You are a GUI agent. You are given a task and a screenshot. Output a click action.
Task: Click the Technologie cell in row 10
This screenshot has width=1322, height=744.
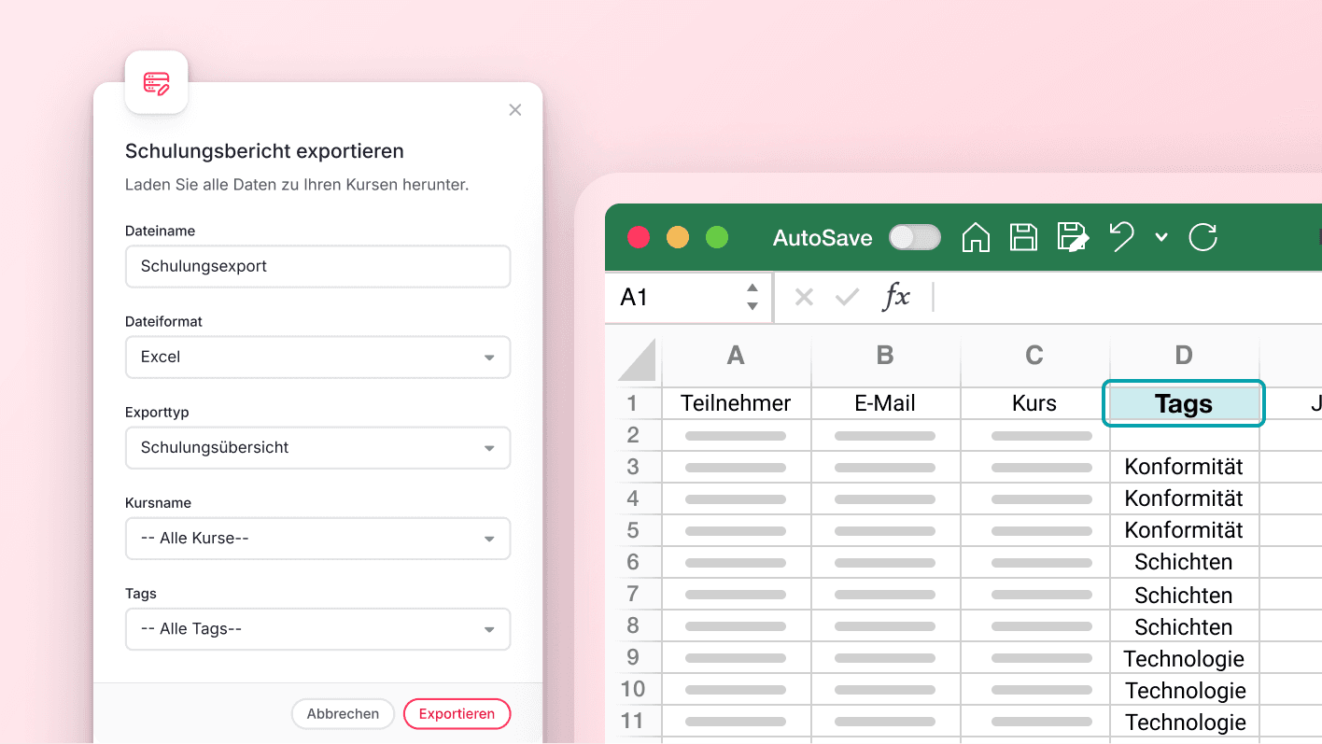coord(1184,690)
